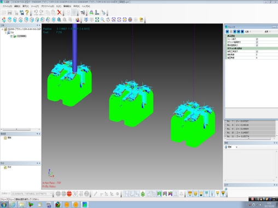Screen dimensions: 278x208
Task: Select the CL0500001 item in tree
Action: [21, 36]
